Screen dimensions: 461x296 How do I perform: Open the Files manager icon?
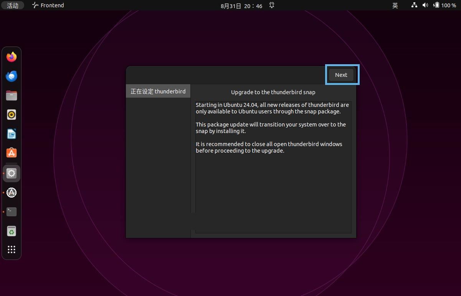tap(12, 95)
